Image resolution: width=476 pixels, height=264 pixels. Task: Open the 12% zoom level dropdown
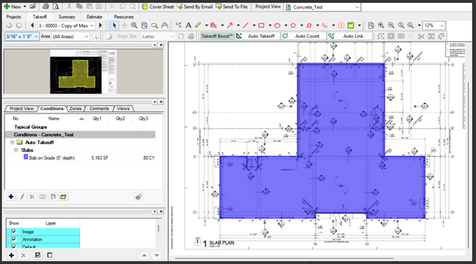tap(441, 26)
